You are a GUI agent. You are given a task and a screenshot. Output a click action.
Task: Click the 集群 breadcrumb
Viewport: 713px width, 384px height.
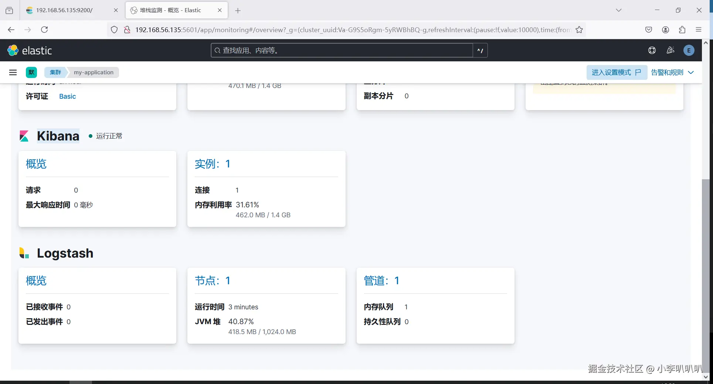click(55, 72)
